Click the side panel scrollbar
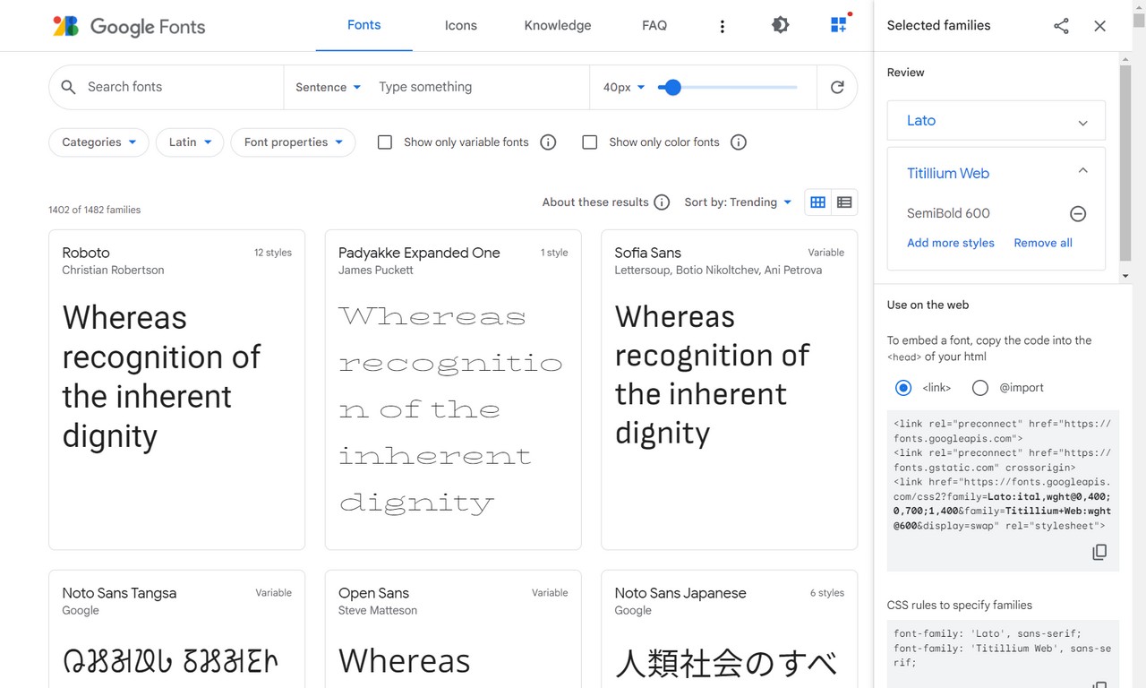Screen dimensions: 1146x688 click(x=1125, y=161)
